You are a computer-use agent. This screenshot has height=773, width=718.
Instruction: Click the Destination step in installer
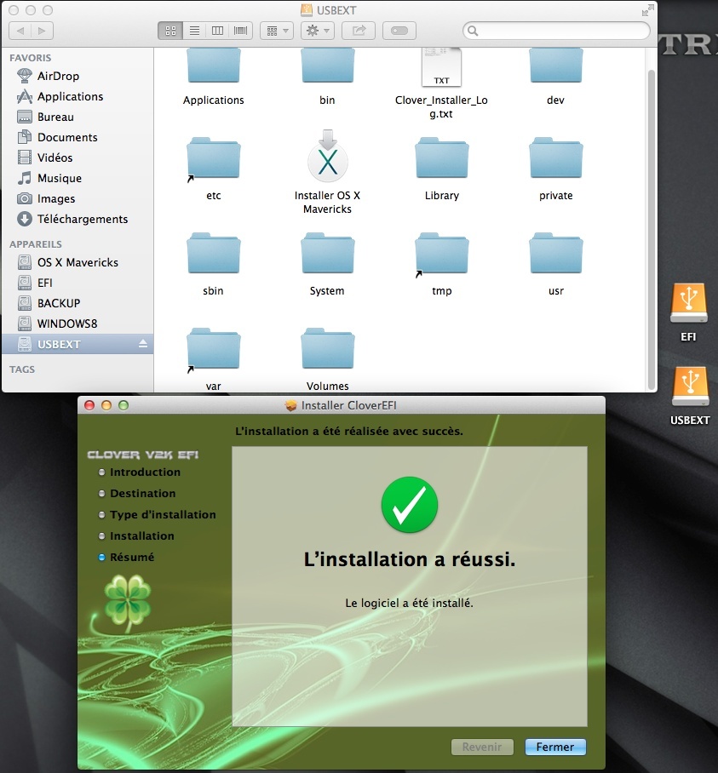pyautogui.click(x=137, y=494)
